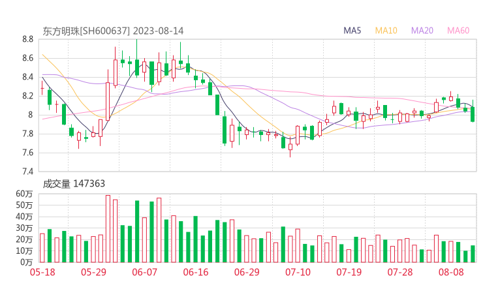Click the MA20 legend label
This screenshot has height=287, width=483.
coord(422,31)
